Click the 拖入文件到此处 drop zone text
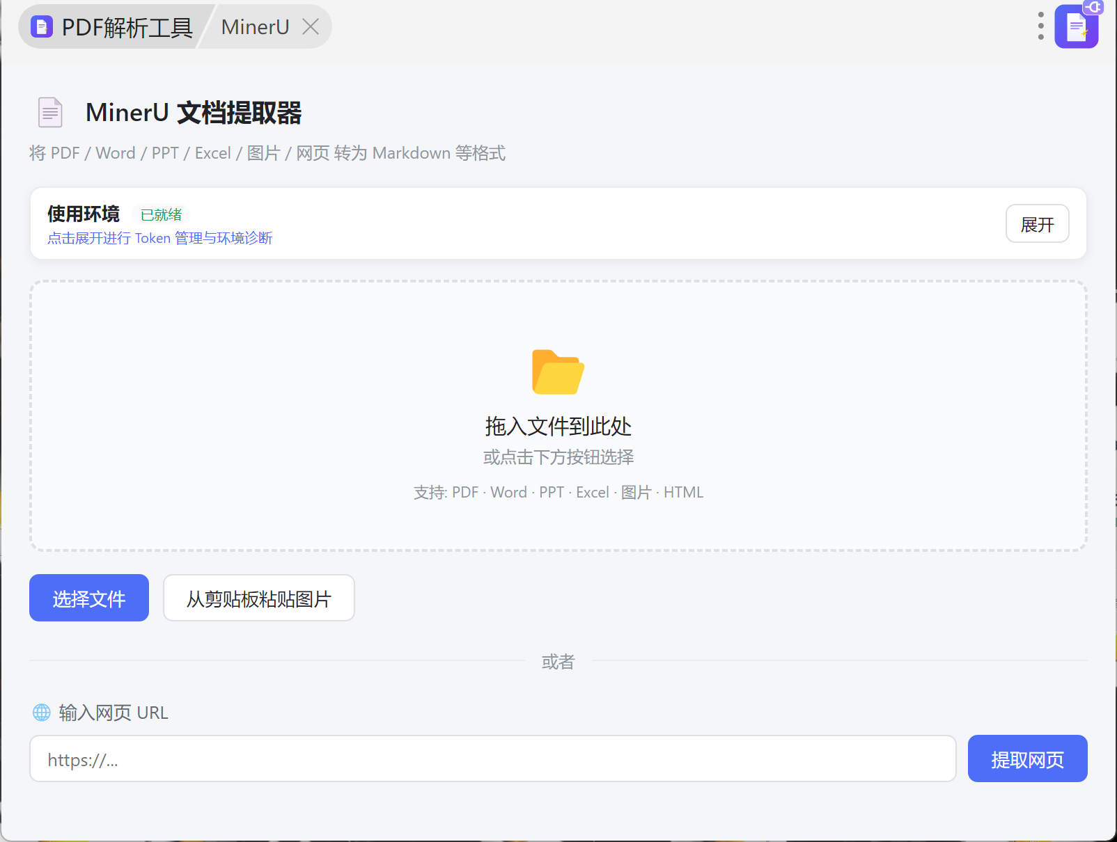1117x842 pixels. (558, 426)
